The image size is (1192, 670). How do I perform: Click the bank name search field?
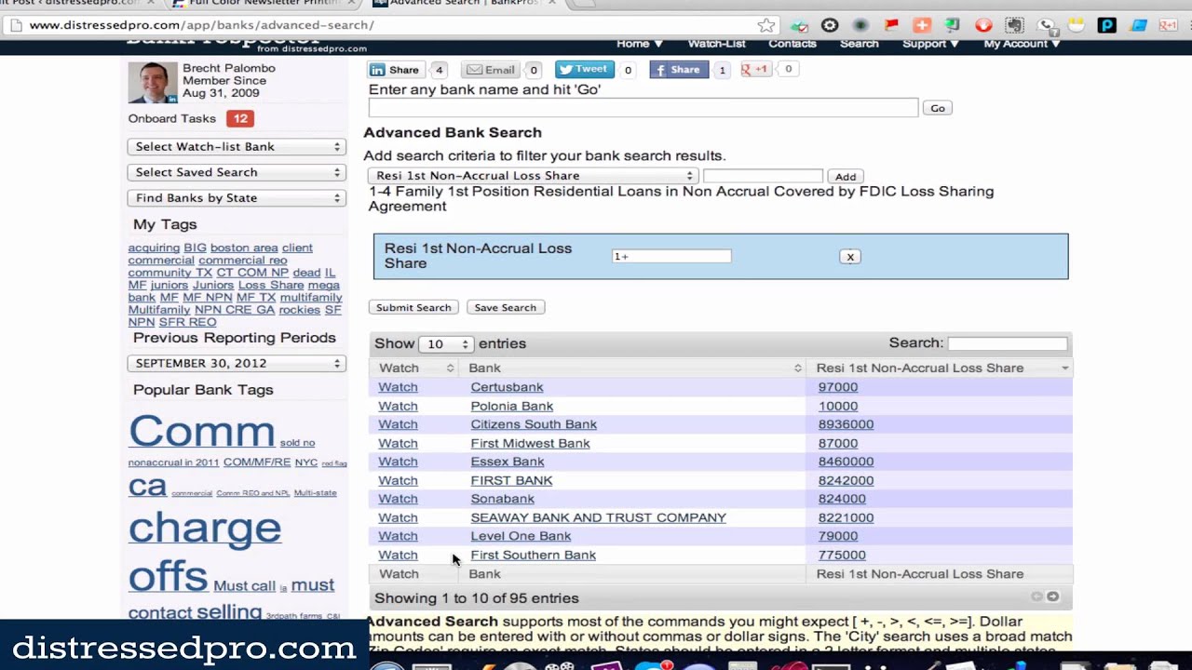tap(643, 108)
